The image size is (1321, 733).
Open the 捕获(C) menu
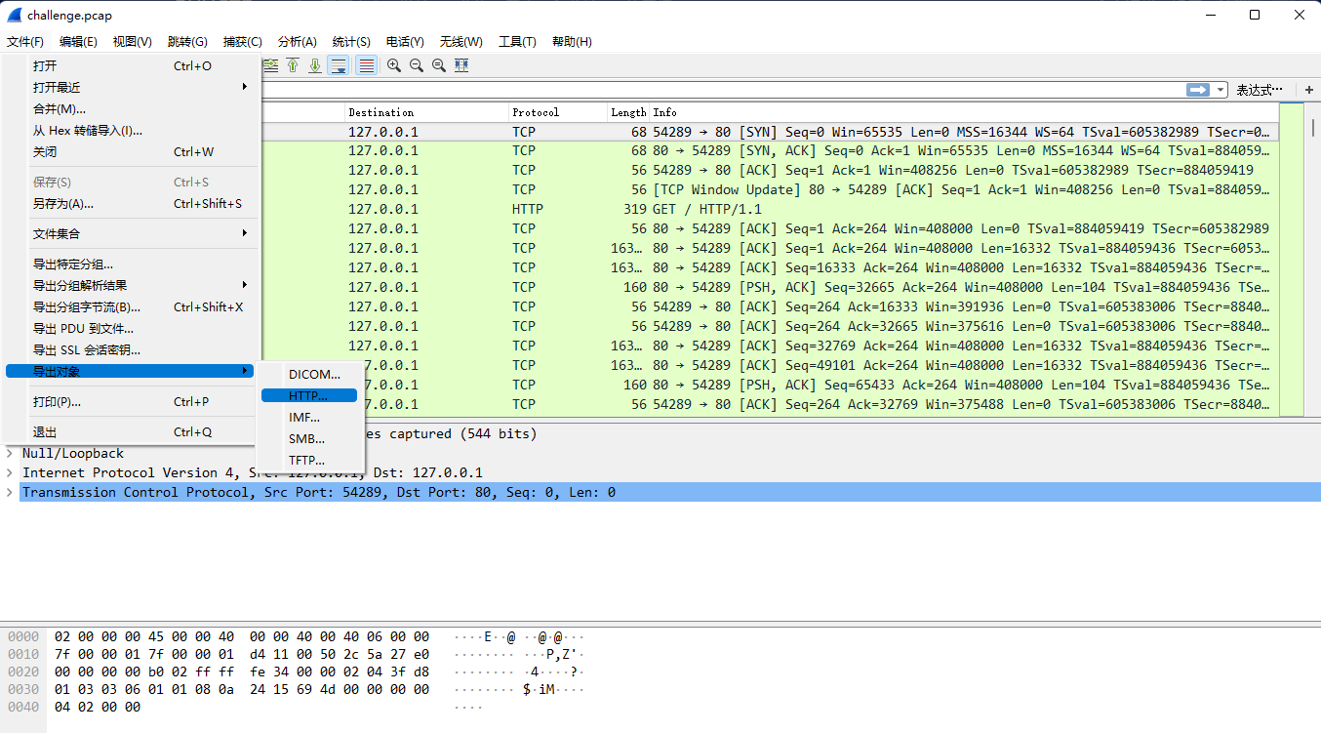click(242, 41)
